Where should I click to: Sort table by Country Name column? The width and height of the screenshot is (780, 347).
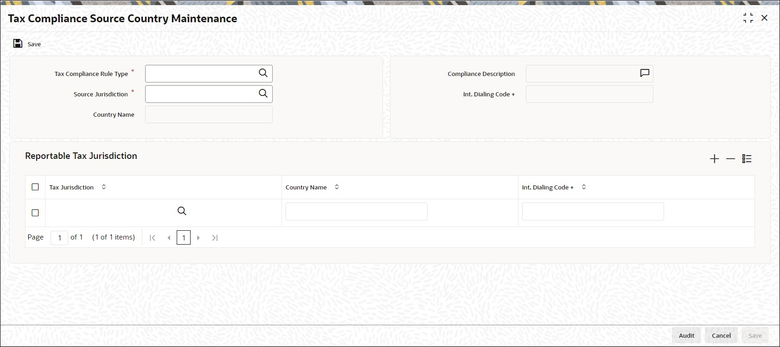click(x=337, y=187)
